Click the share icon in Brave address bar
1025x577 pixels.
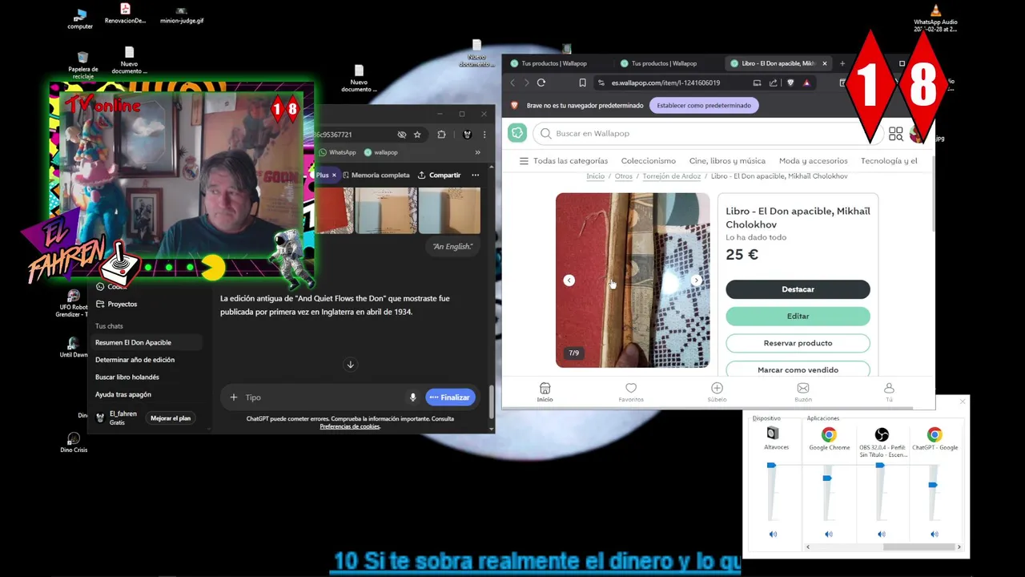coord(773,83)
